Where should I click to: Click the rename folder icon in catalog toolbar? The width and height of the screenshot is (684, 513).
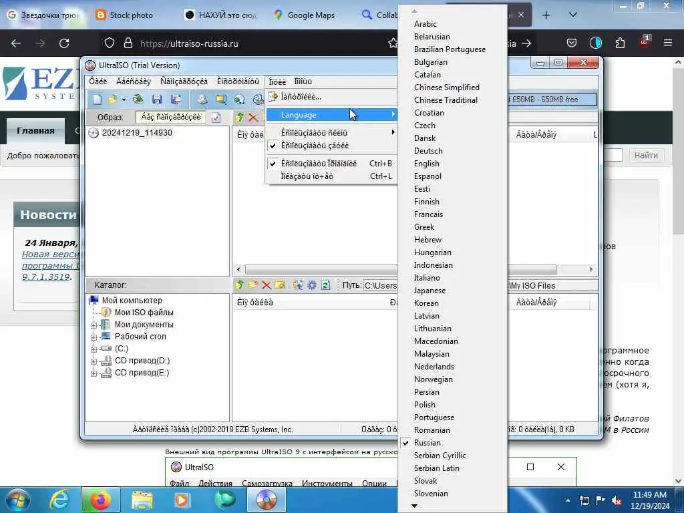pos(280,285)
